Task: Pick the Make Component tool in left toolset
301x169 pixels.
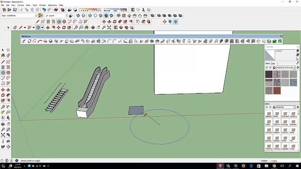Action: click(8, 50)
